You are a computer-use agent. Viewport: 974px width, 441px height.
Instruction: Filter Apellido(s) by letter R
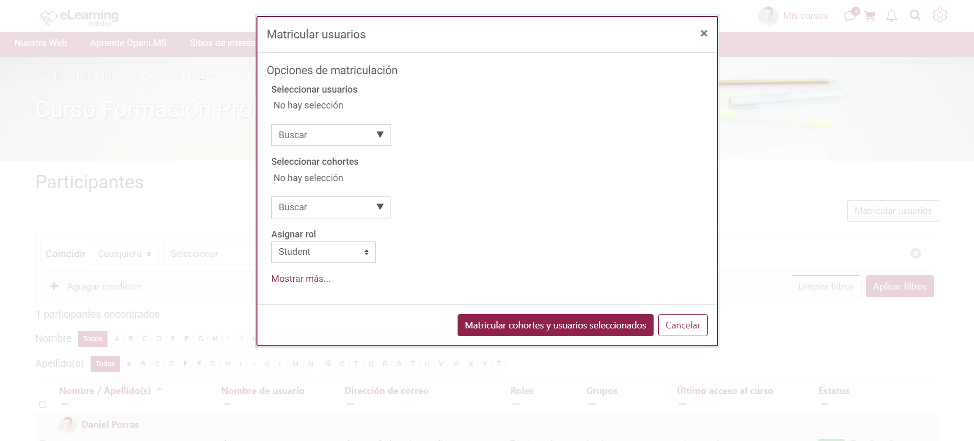pos(385,364)
